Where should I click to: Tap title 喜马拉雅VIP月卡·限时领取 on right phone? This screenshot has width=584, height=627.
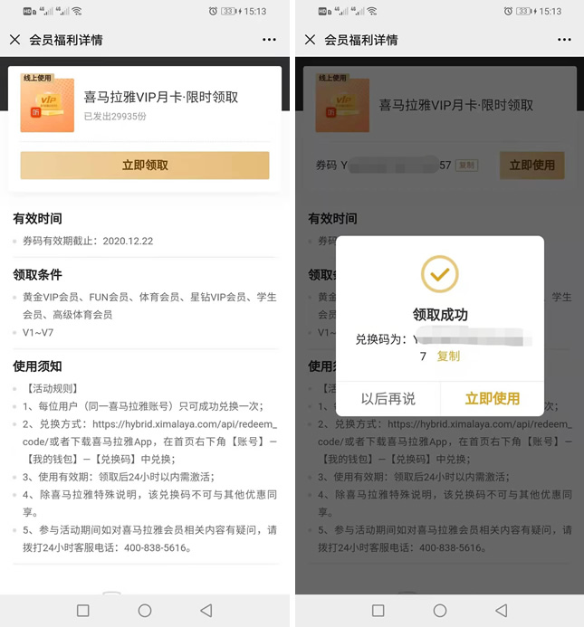coord(456,105)
